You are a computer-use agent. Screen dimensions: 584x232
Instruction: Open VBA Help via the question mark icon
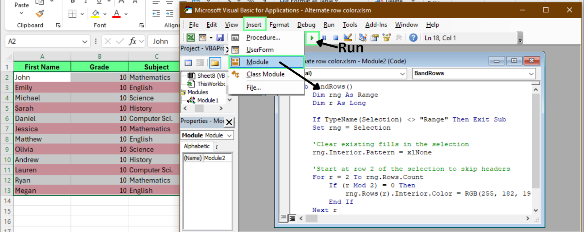pos(413,38)
